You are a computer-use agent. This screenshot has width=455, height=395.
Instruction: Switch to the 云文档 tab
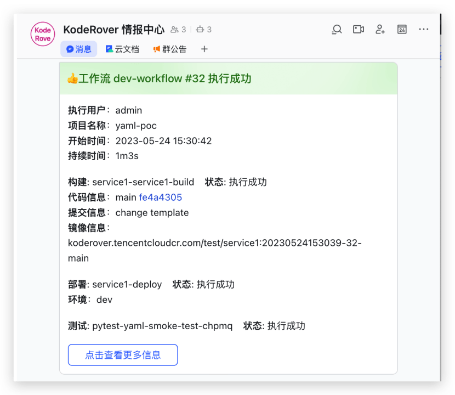(122, 49)
